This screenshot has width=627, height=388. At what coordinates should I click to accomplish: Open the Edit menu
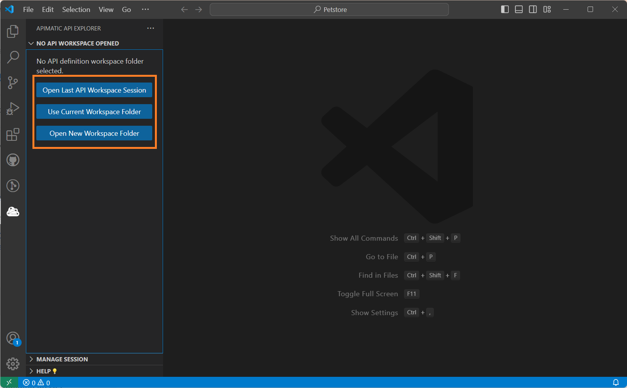48,9
